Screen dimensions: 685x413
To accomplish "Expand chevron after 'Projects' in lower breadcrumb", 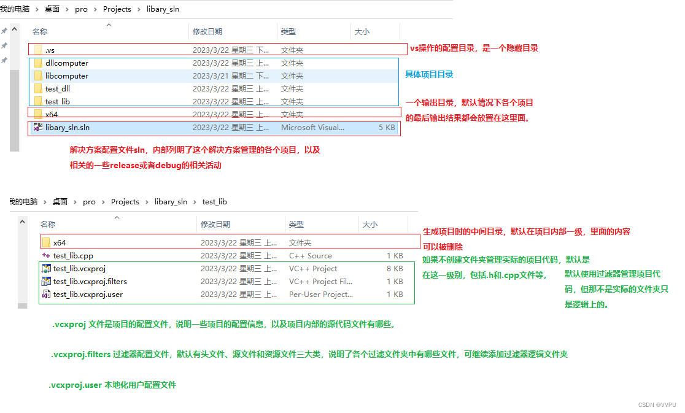I will coord(147,202).
